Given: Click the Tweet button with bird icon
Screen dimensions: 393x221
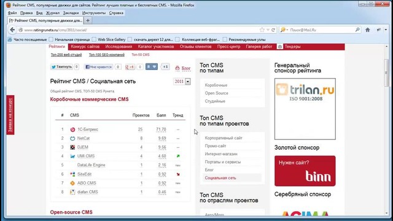Looking at the screenshot, I should (x=62, y=67).
